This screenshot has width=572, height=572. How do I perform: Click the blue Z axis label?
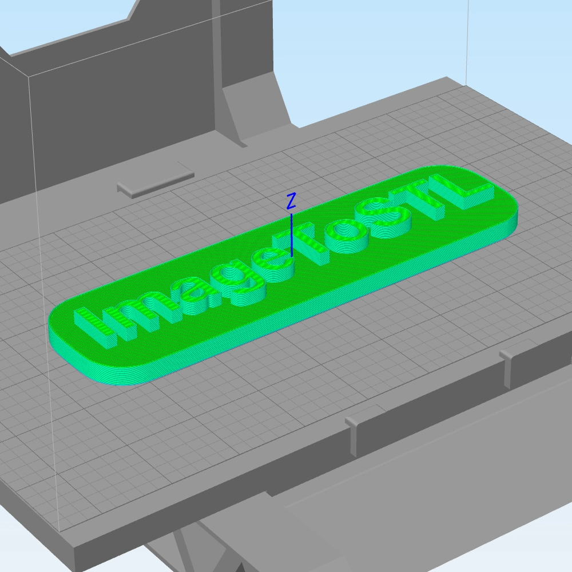pyautogui.click(x=291, y=201)
